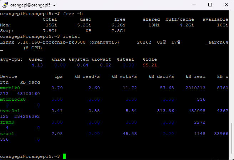Image resolution: width=234 pixels, height=160 pixels.
Task: Close the orangepi SSH session window
Action: pos(227,5)
